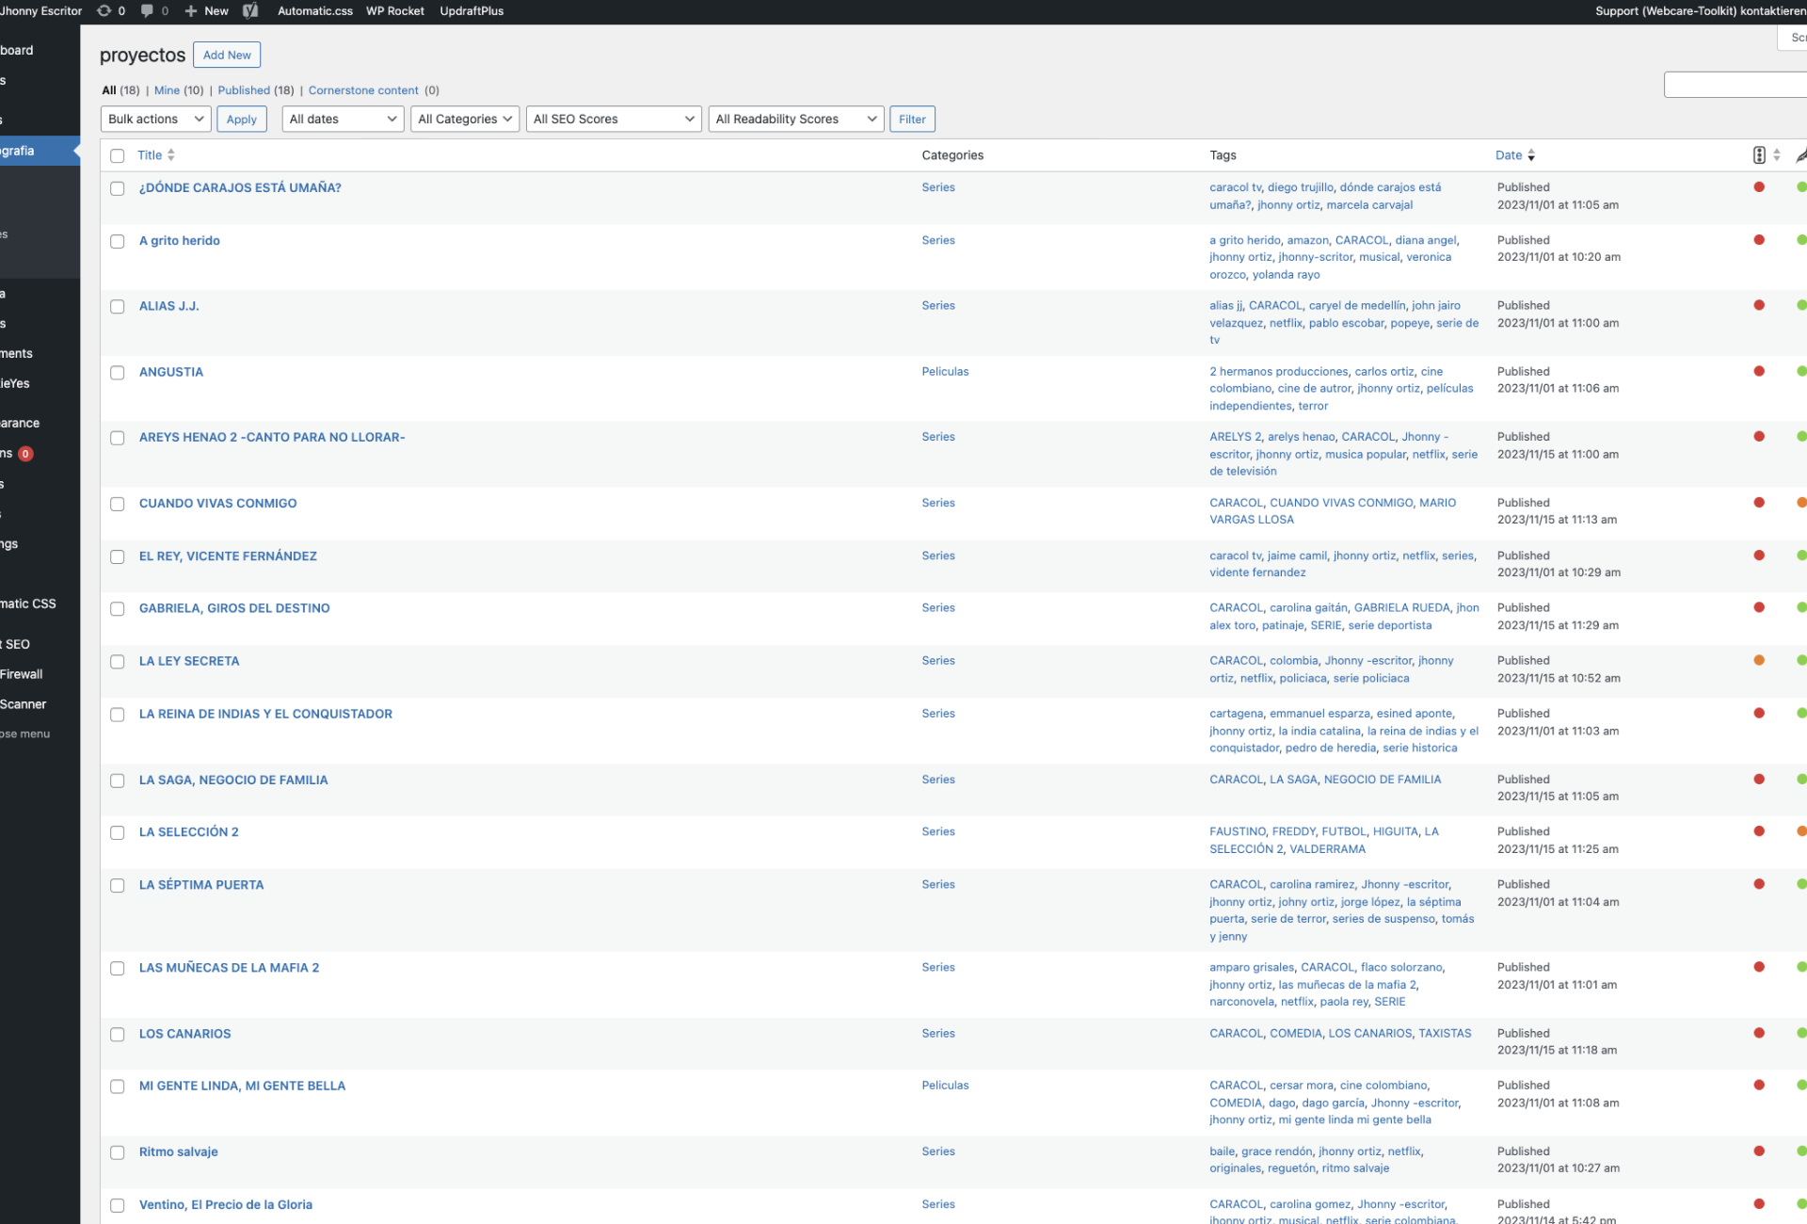Viewport: 1807px width, 1224px height.
Task: Open the comments bubble icon in admin bar
Action: 147,11
